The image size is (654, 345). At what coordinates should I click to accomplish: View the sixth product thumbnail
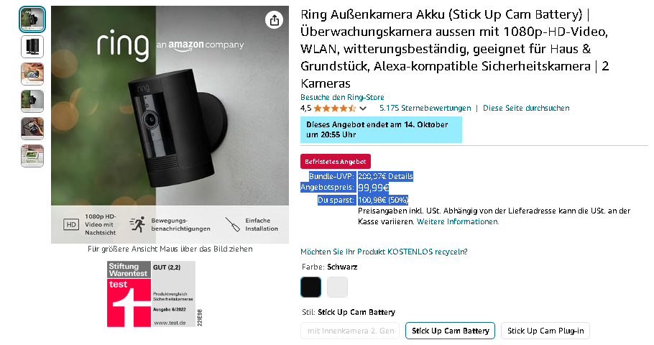[32, 156]
